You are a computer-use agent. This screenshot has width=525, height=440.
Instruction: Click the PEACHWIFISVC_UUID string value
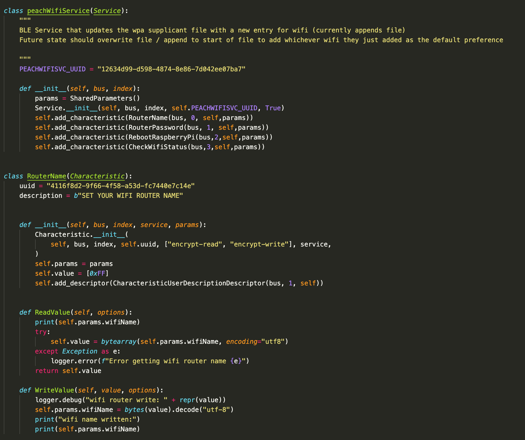pyautogui.click(x=171, y=69)
